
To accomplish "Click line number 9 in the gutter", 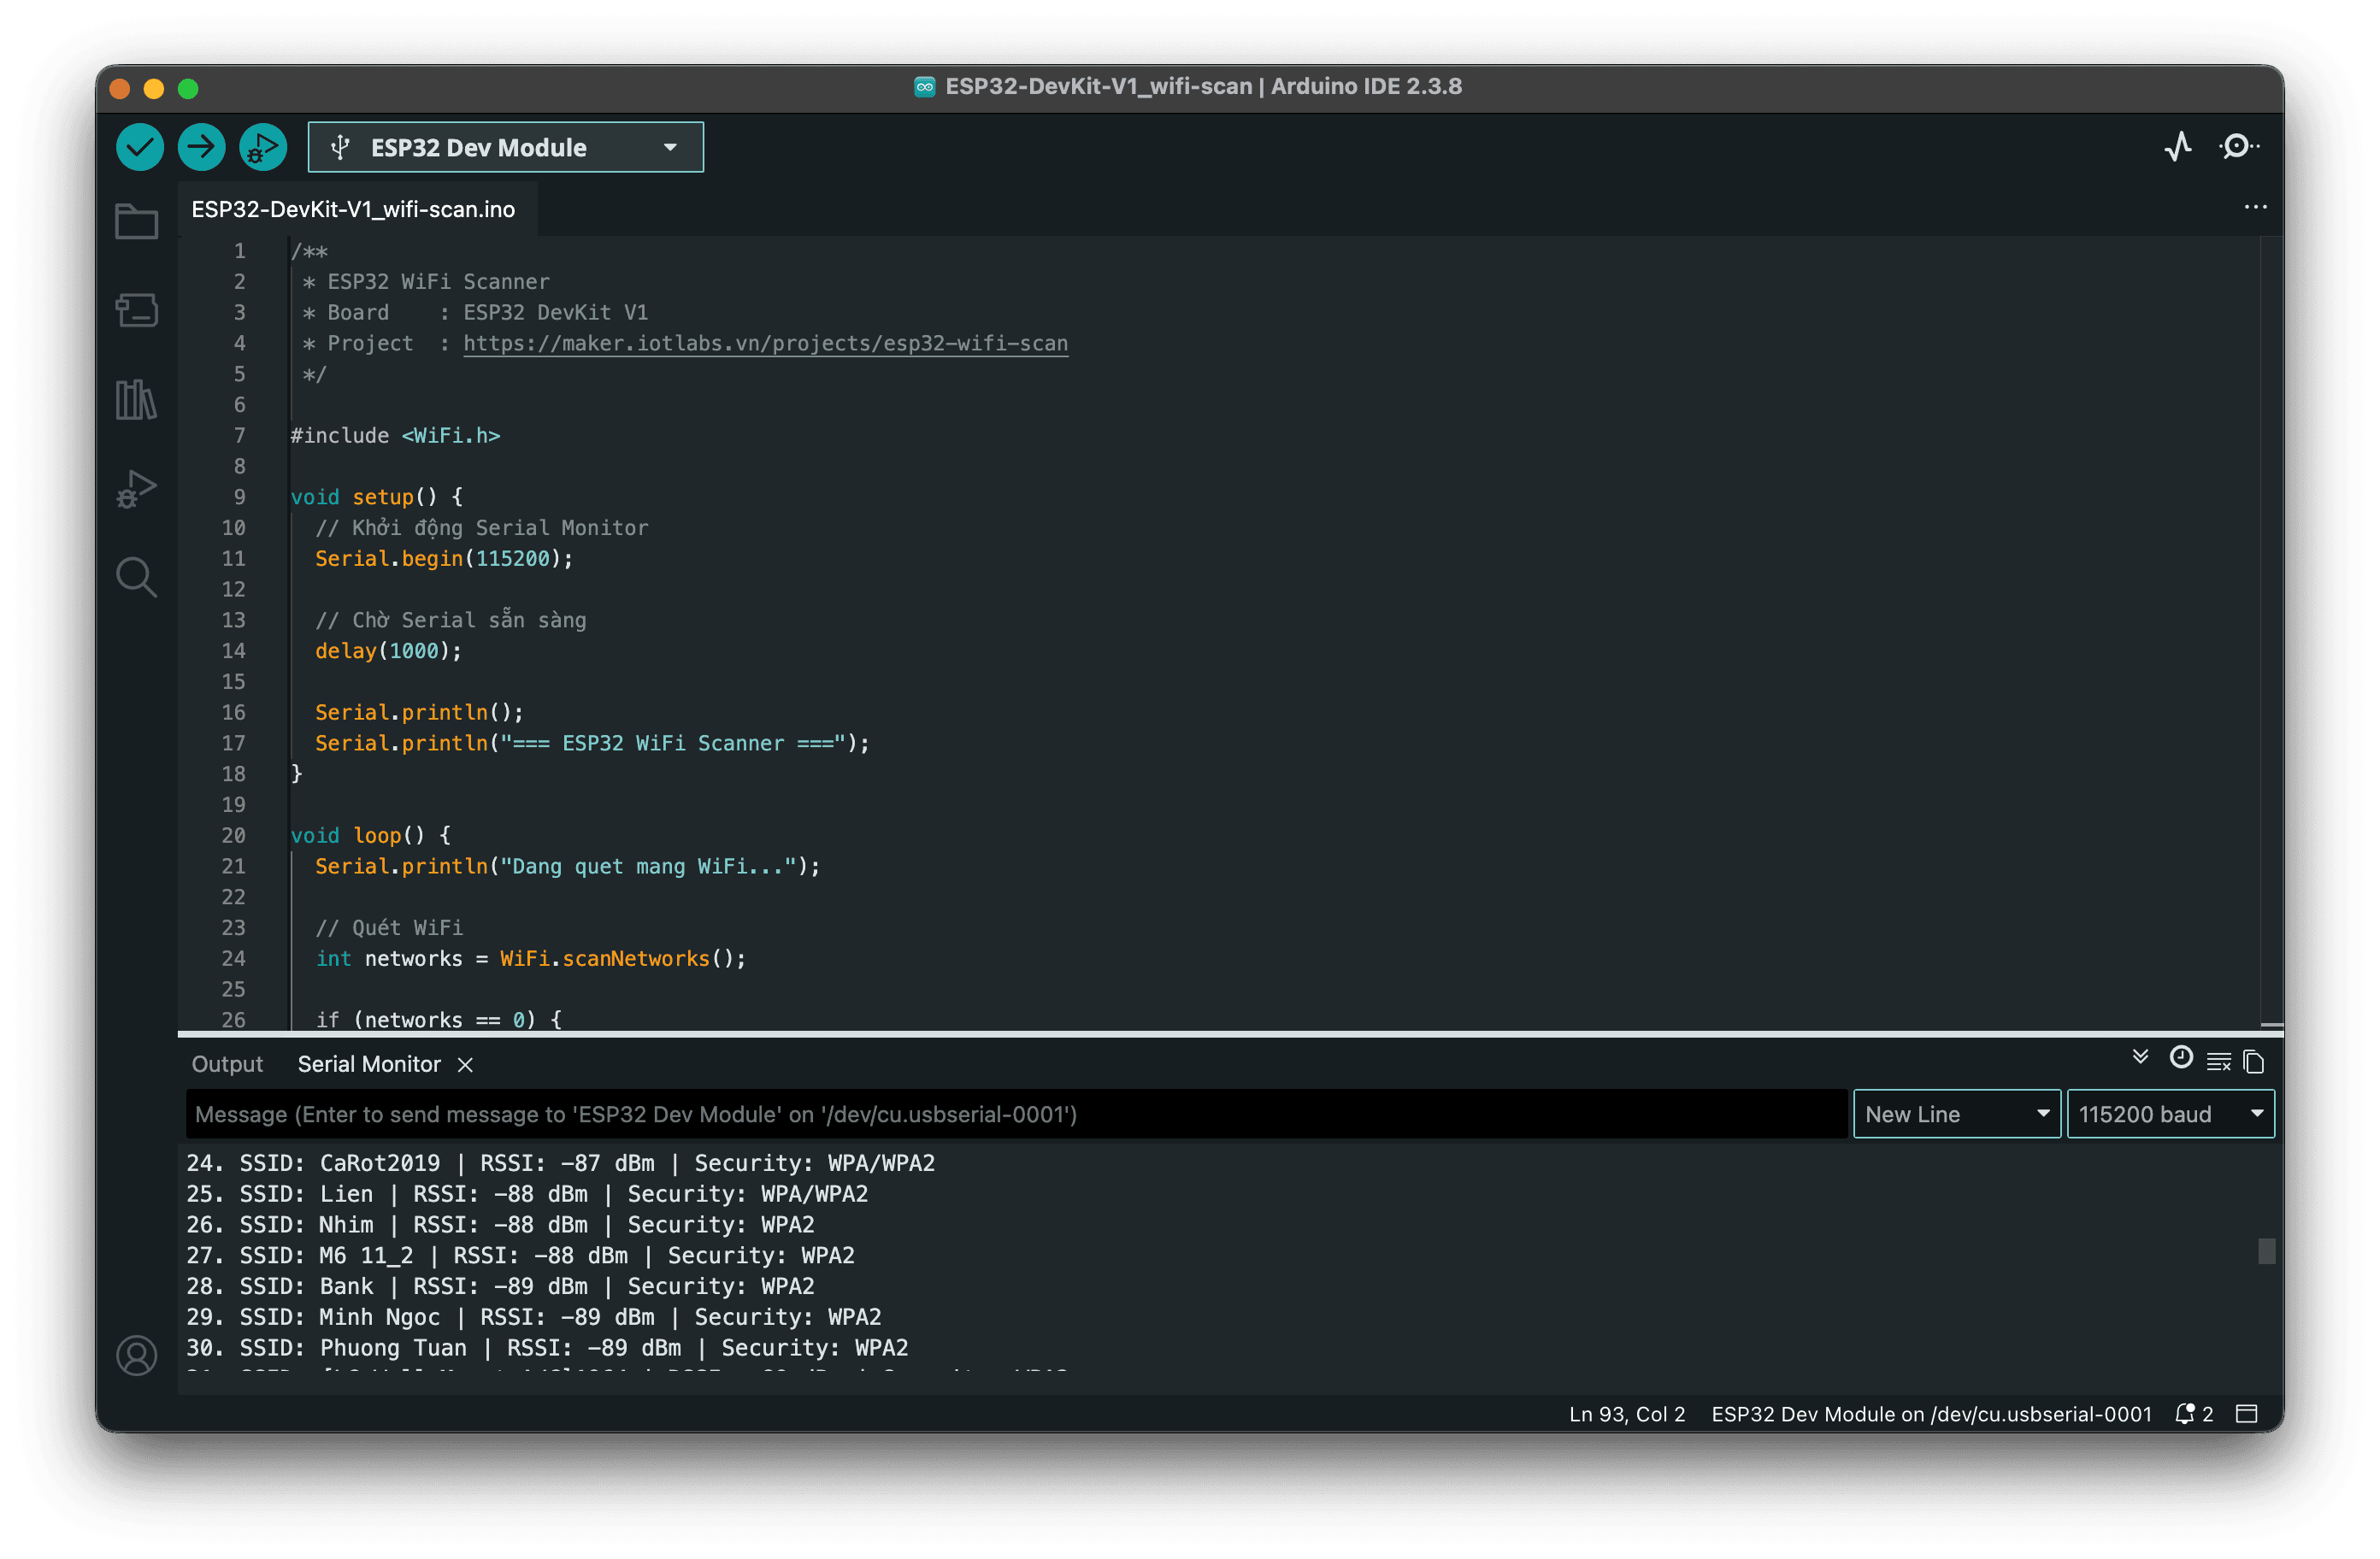I will click(239, 497).
